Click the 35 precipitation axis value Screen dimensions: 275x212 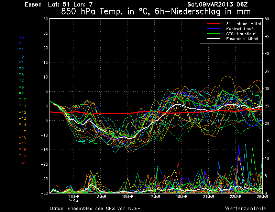click(267, 71)
